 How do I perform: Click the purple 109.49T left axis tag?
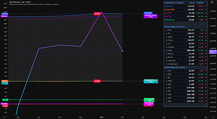click(x=5, y=16)
